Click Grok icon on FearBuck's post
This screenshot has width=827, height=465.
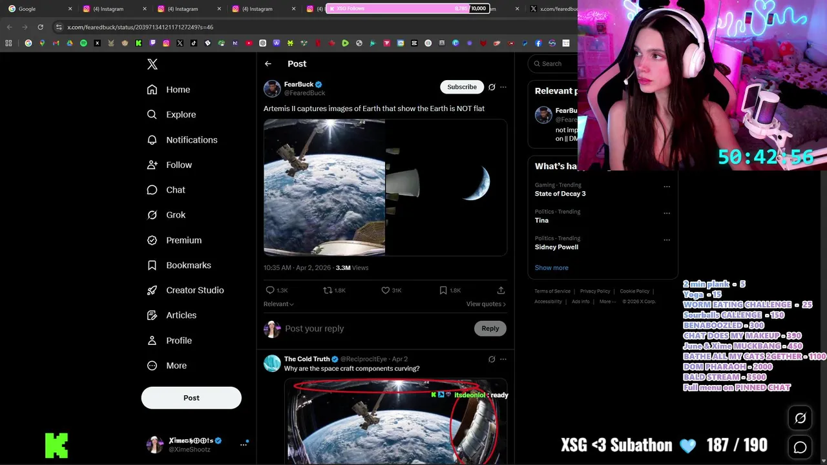click(492, 87)
